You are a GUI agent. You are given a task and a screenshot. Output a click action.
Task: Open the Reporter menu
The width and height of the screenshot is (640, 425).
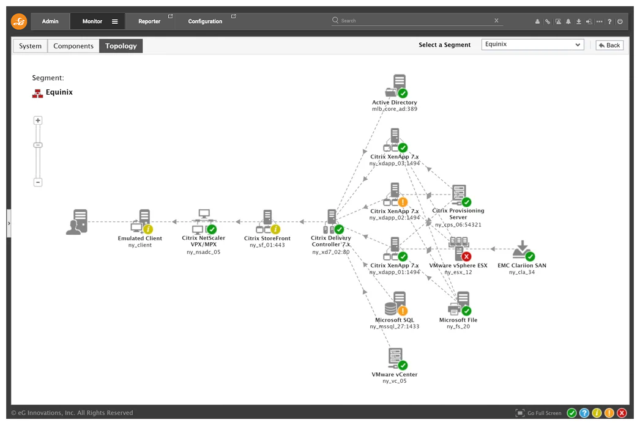click(149, 21)
